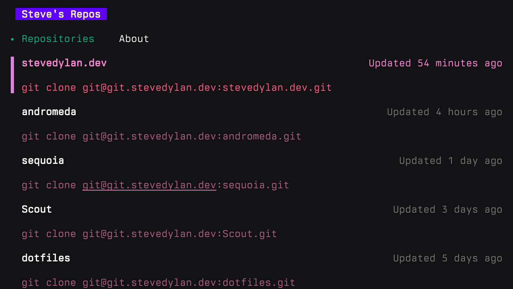Screen dimensions: 513x289
Task: Open the Scout repository
Action: [x=36, y=209]
